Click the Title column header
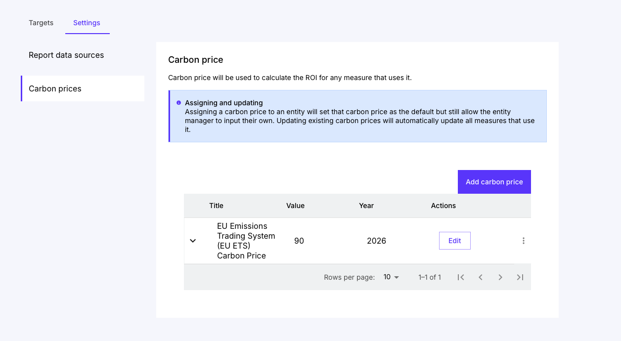 tap(216, 206)
